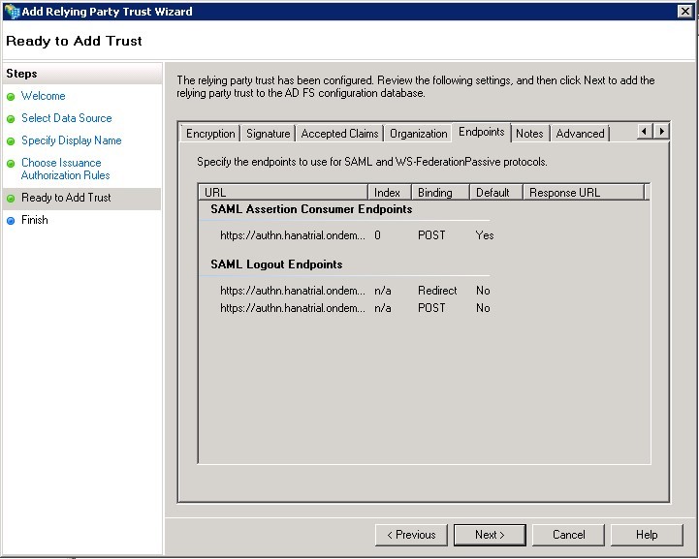Image resolution: width=699 pixels, height=559 pixels.
Task: Open Help for this wizard
Action: pyautogui.click(x=647, y=535)
